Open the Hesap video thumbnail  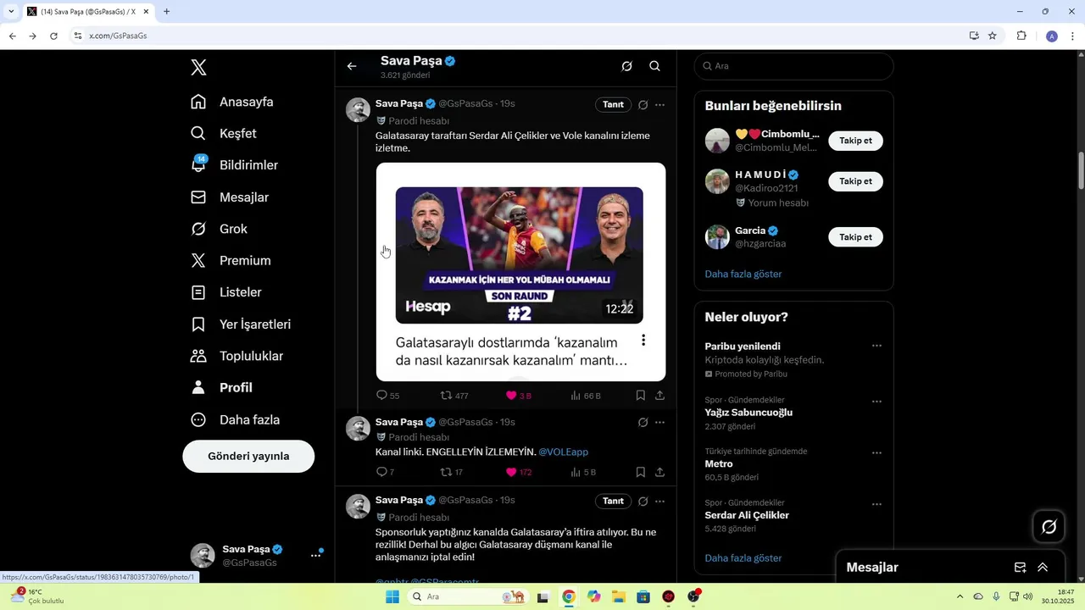tap(520, 255)
